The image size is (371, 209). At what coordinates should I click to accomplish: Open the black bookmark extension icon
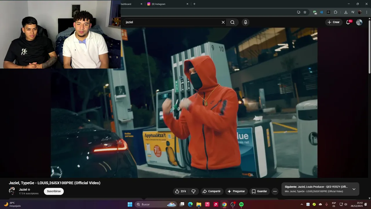tap(328, 12)
